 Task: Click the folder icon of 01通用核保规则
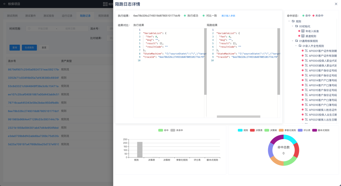pyautogui.click(x=296, y=41)
